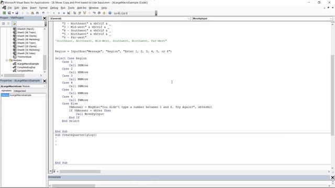Expand the MovebyInput procedure dropdown
Viewport: 335px width, 188px height.
[x=330, y=19]
